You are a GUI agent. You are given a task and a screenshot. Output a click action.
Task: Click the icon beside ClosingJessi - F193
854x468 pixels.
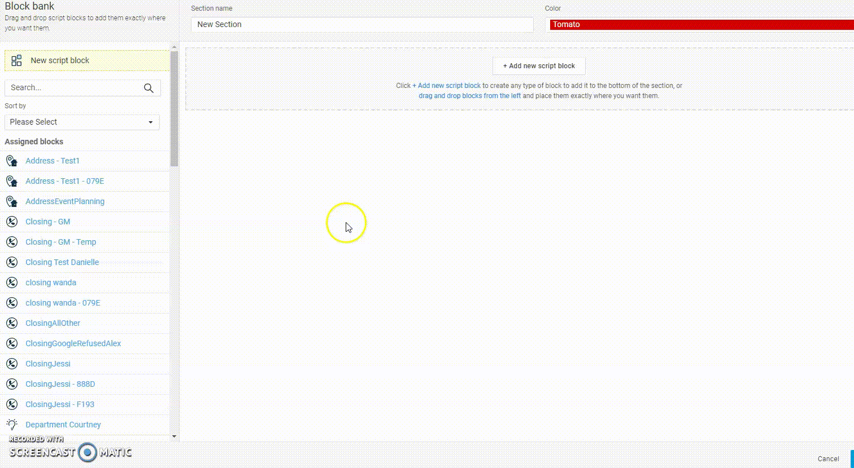11,405
